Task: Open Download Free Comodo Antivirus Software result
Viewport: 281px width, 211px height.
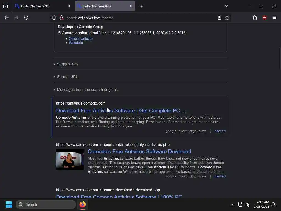Action: tap(119, 196)
